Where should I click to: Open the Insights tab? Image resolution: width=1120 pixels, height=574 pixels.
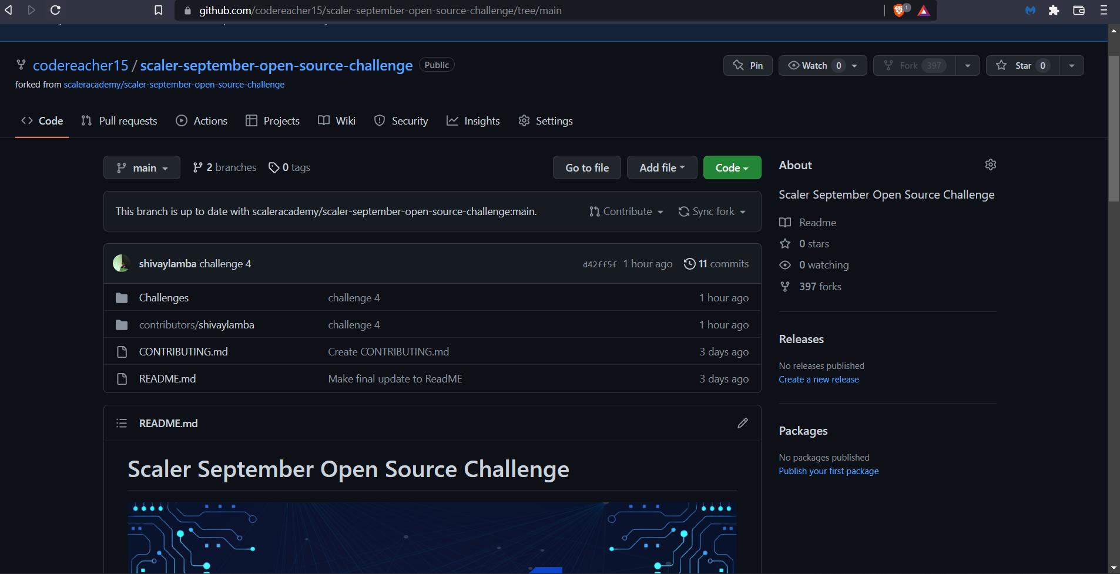[x=474, y=120]
